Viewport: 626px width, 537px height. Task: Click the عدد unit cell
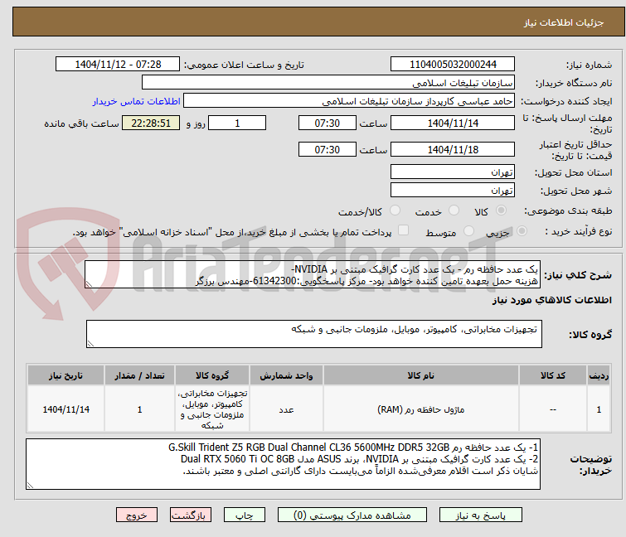click(286, 409)
